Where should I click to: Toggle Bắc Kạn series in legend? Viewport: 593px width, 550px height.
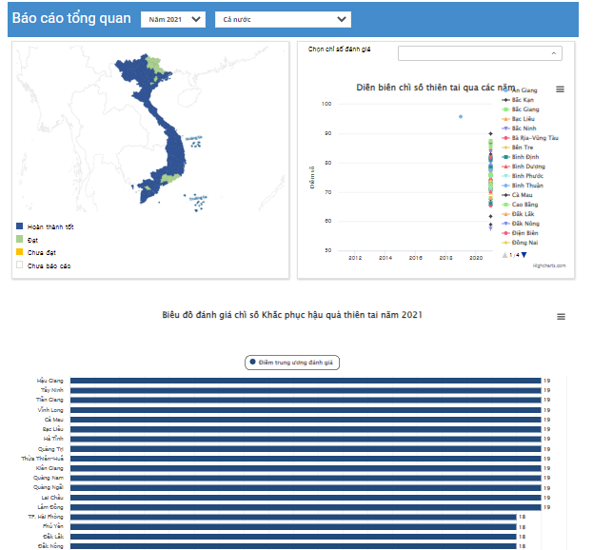click(x=523, y=100)
